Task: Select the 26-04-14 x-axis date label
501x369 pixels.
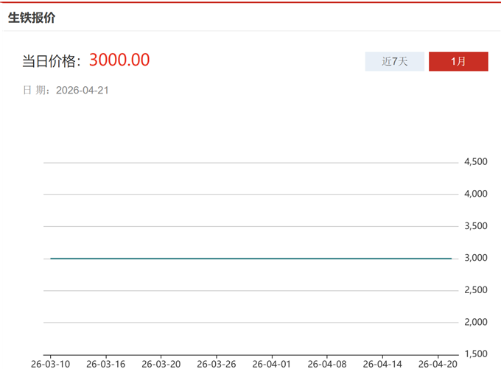Action: click(x=382, y=363)
